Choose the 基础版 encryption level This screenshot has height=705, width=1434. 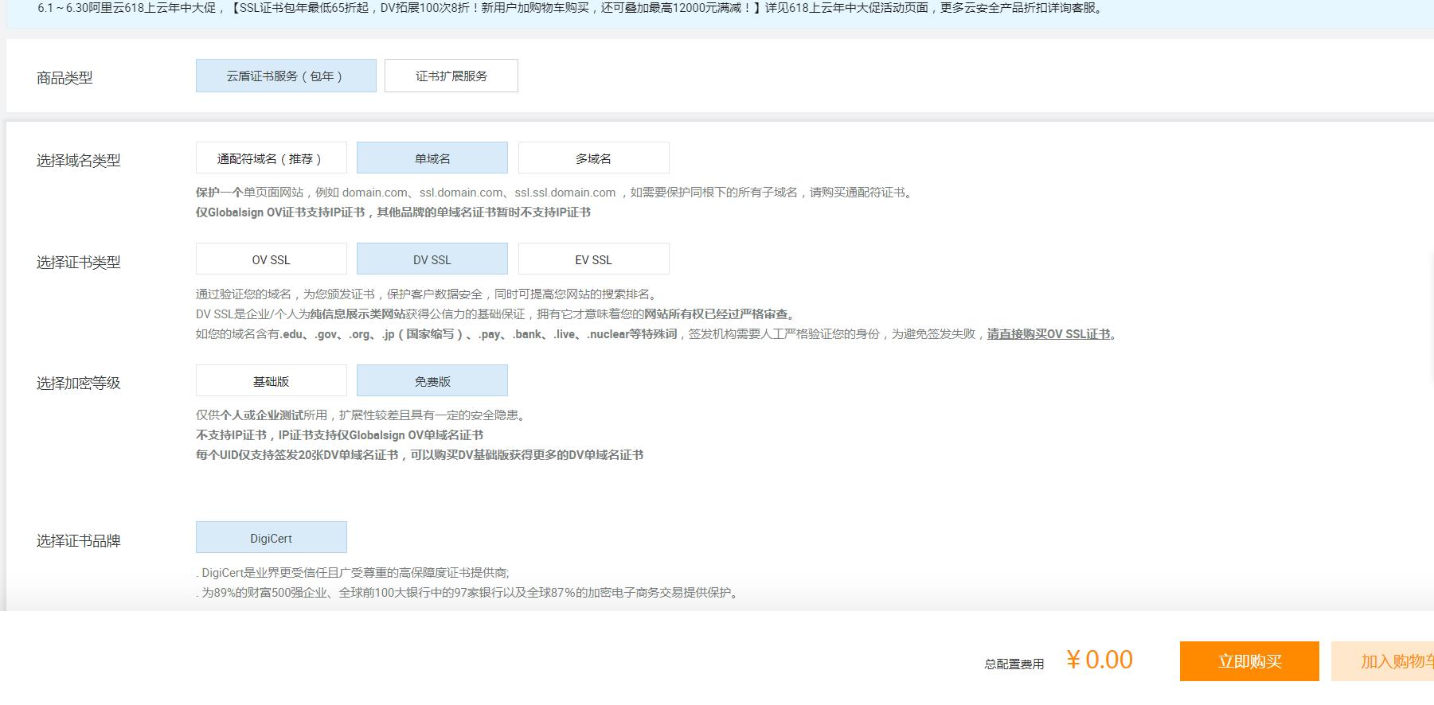point(271,381)
